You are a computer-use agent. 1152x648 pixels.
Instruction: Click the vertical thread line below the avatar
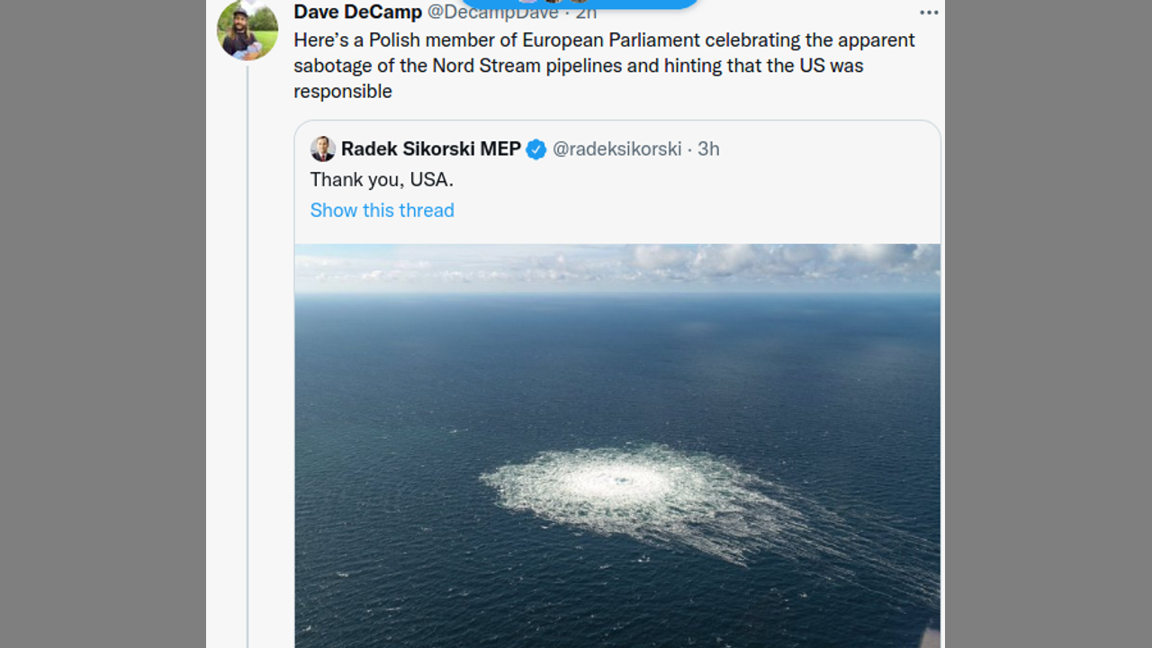[247, 360]
